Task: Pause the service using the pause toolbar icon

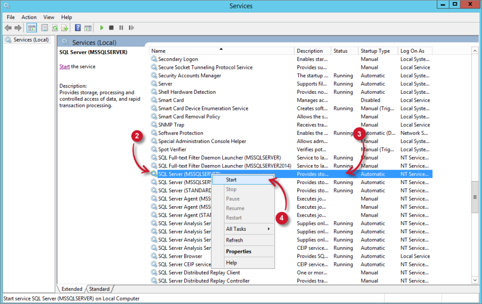Action: 120,28
